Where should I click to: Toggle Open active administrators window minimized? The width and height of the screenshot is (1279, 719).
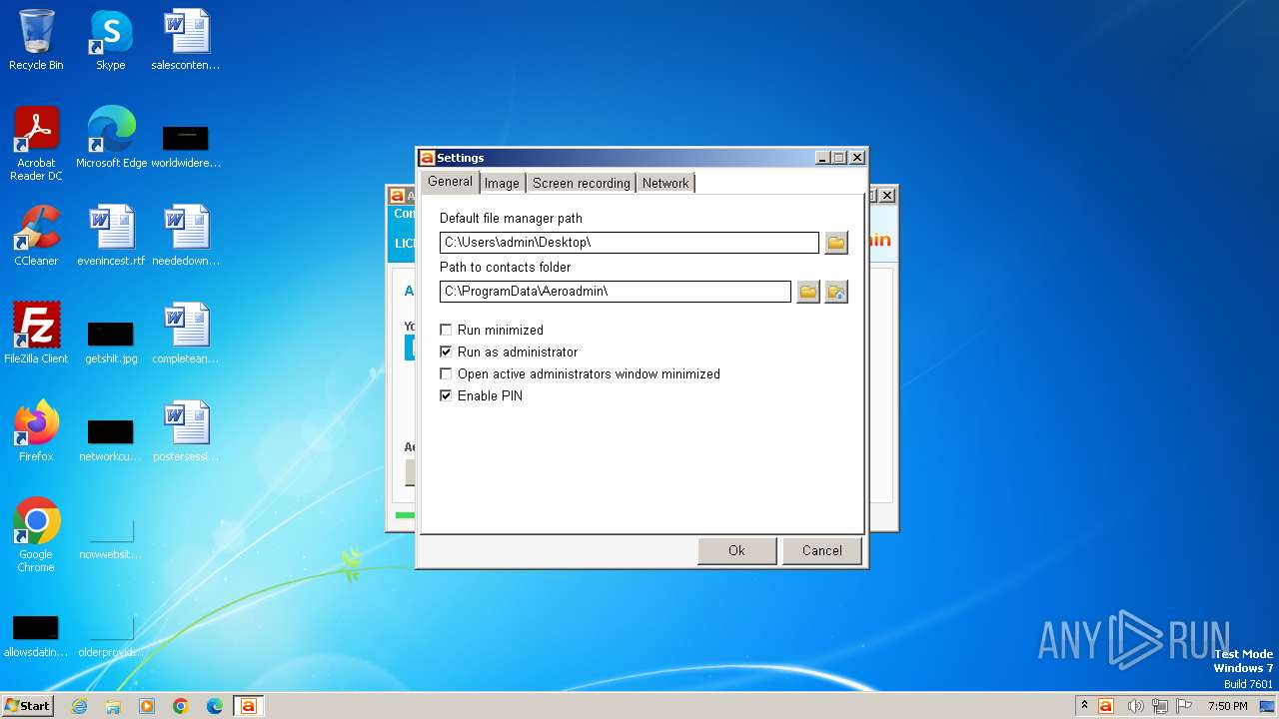[x=447, y=373]
